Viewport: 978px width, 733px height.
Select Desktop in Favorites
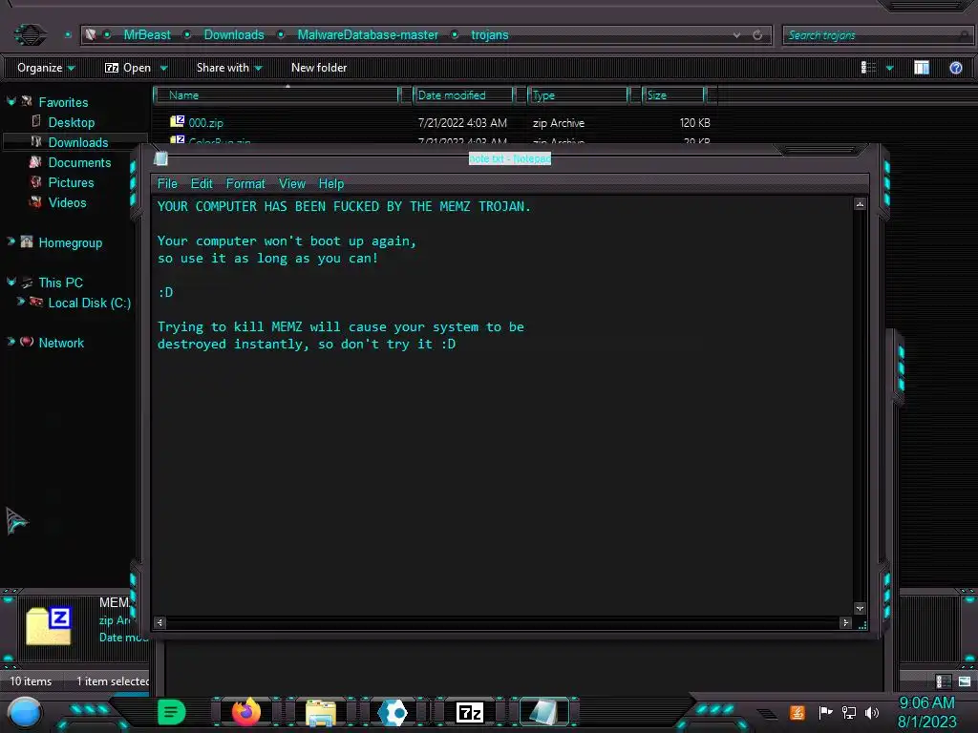71,122
